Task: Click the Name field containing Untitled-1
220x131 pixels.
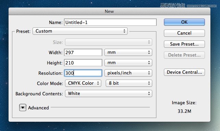Action: click(110, 22)
